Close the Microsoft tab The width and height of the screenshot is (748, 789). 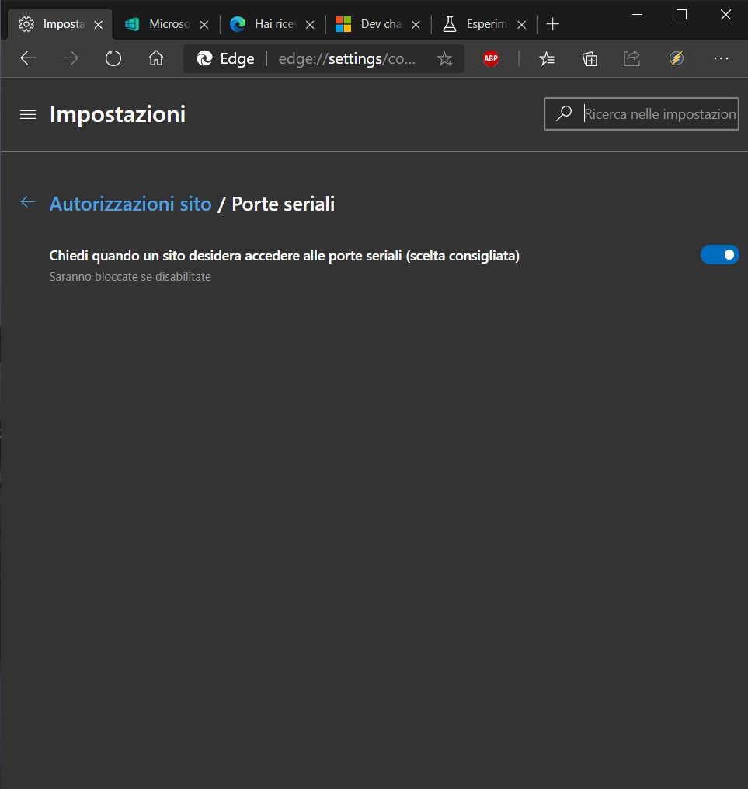(x=204, y=25)
